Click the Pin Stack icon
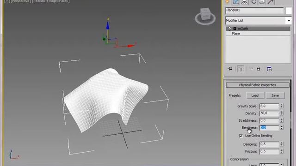This screenshot has height=166, width=296. click(230, 69)
